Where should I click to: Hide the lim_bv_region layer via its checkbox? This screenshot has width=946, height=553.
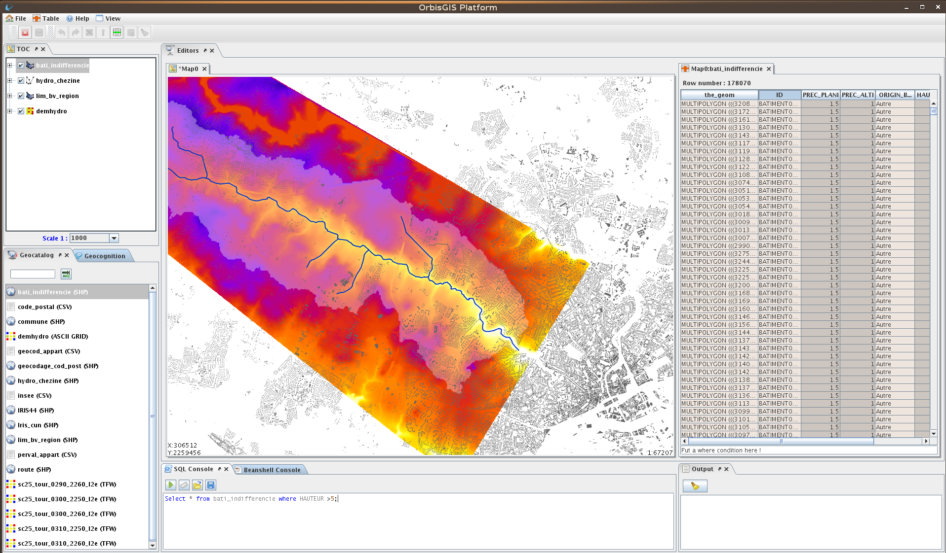pyautogui.click(x=21, y=96)
